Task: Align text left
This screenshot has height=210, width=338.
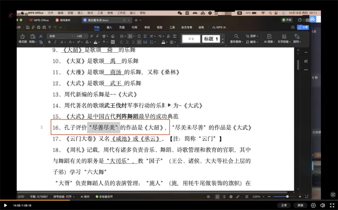Action: tap(121, 42)
